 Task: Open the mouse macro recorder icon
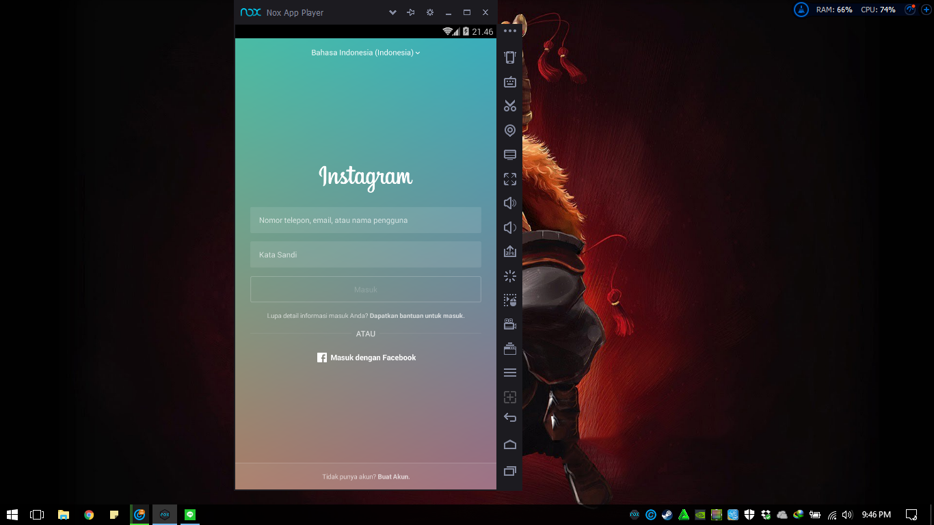click(509, 300)
